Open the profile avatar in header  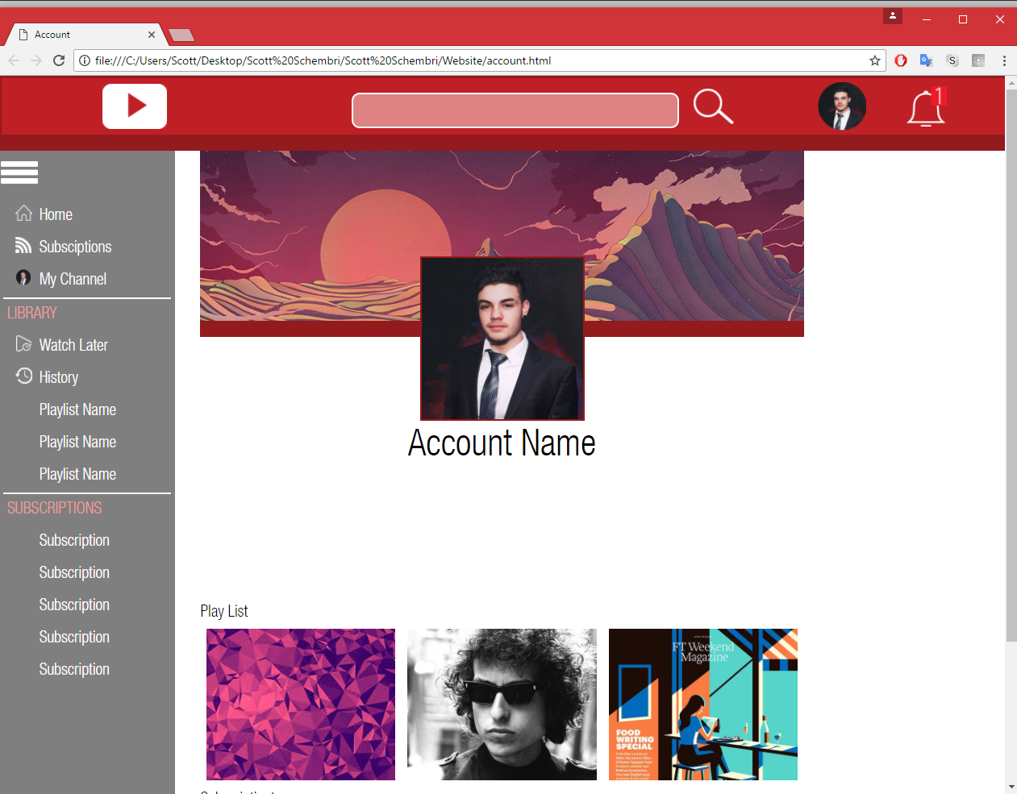pyautogui.click(x=842, y=106)
